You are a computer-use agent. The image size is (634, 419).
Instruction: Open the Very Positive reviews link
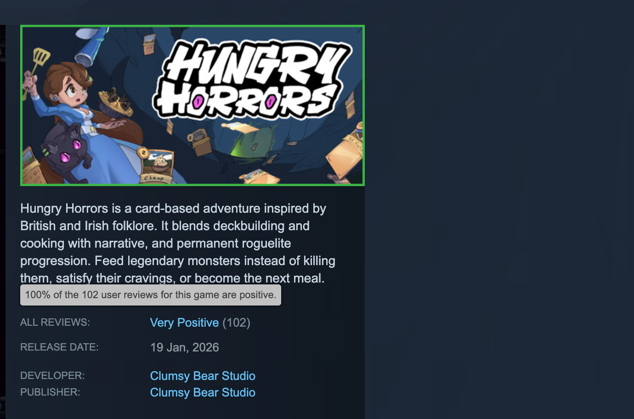pos(184,323)
